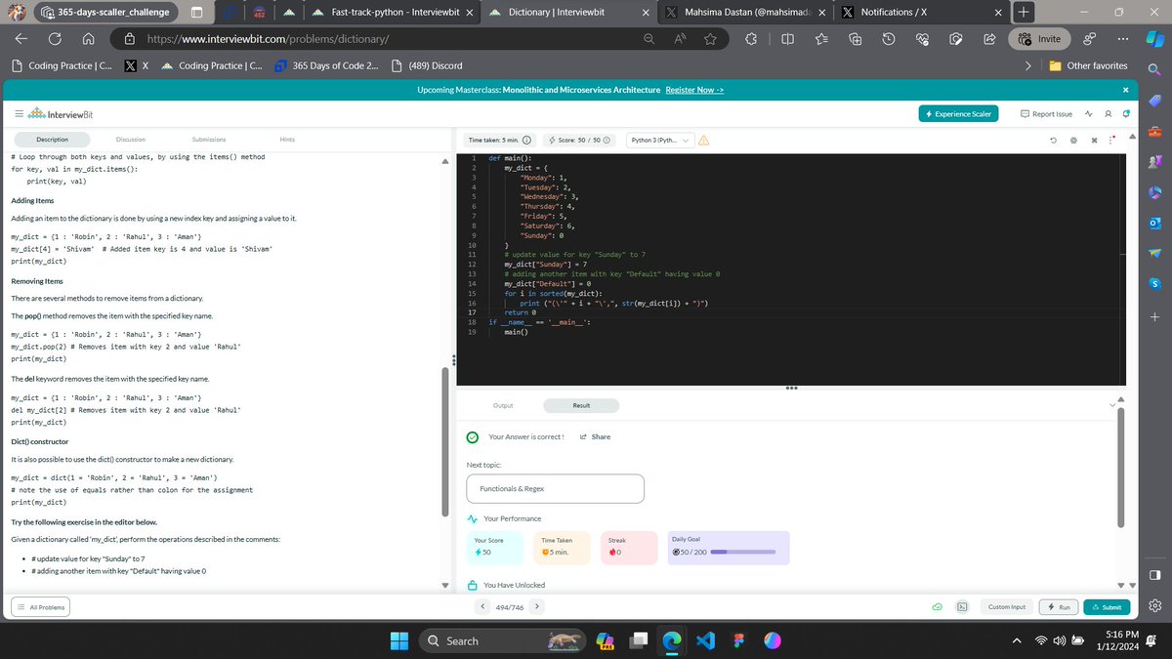
Task: Open the (489) Discord bookmark
Action: [x=427, y=65]
